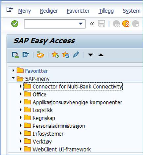Click the WebClient UI-framework folder icon
The height and width of the screenshot is (155, 143).
coord(27,149)
